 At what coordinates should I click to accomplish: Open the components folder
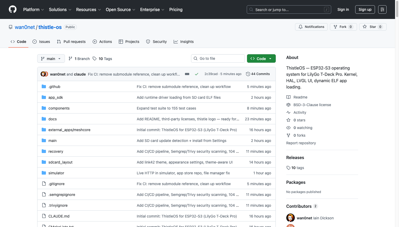coord(59,108)
